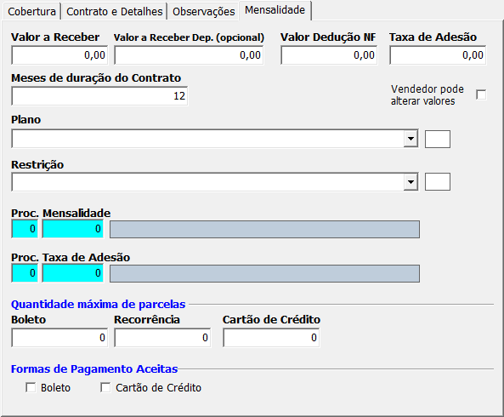Open the Contrato e Detalhes tab
This screenshot has width=504, height=417.
click(115, 12)
